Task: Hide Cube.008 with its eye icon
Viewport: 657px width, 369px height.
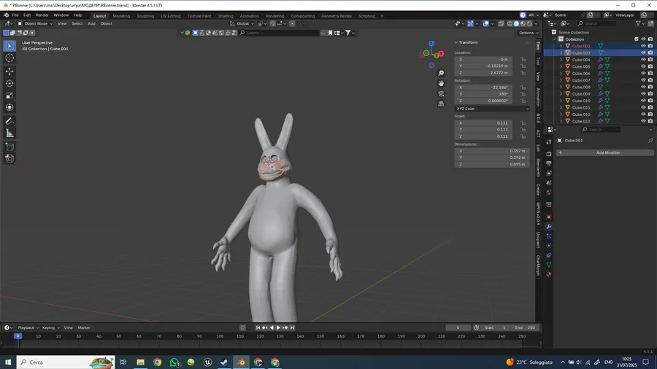Action: coord(643,87)
